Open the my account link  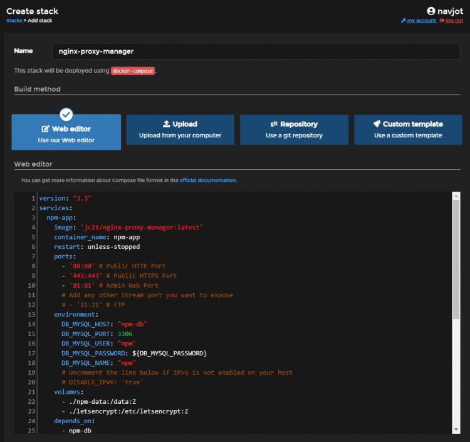coord(421,21)
